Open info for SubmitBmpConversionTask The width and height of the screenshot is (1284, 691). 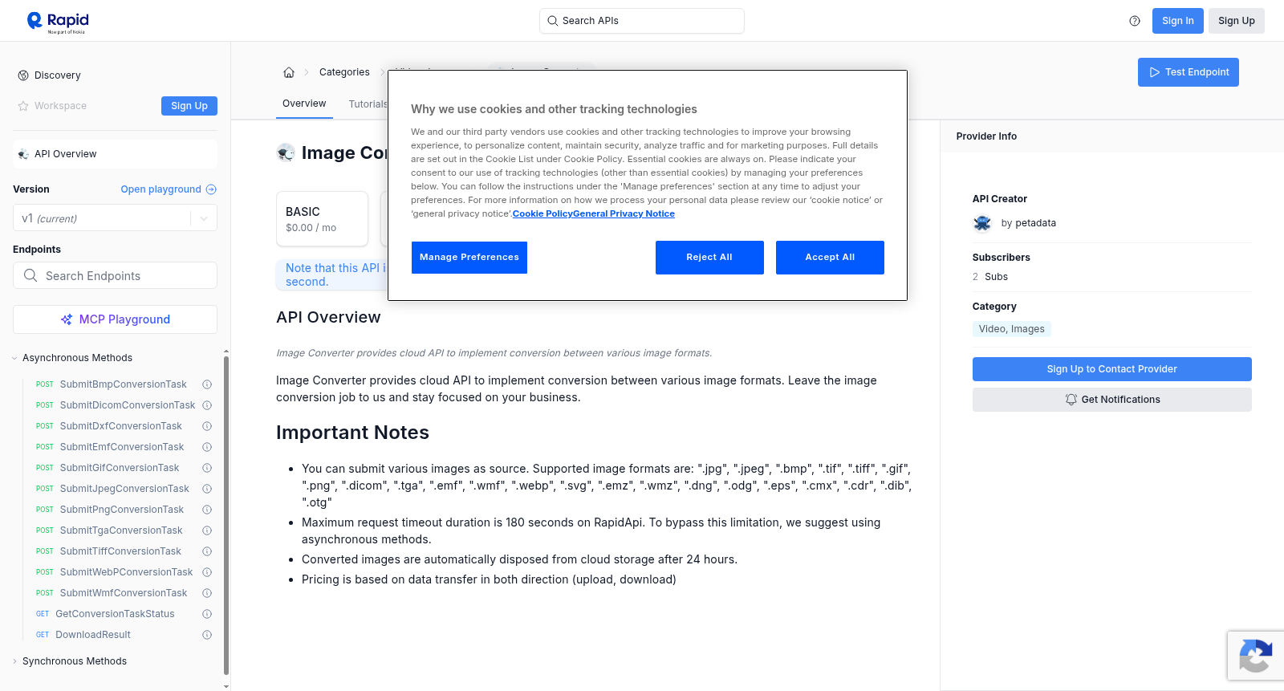(x=207, y=384)
